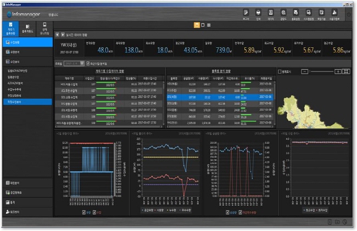Screen dimensions: 357x231
Task: Toggle the red 수압 series checkbox under first chart
Action: 94,212
